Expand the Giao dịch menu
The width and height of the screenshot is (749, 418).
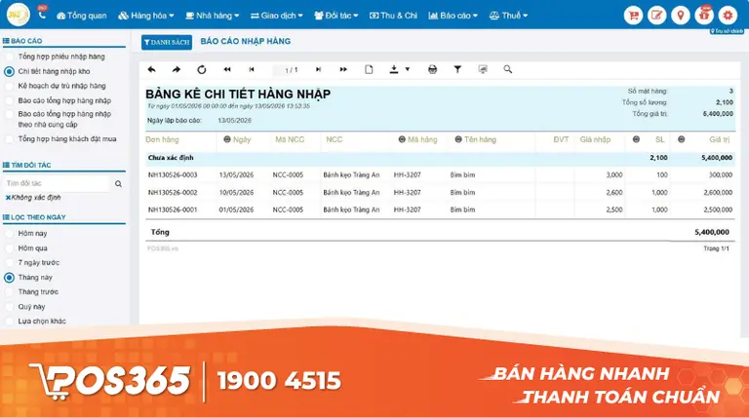(x=277, y=16)
